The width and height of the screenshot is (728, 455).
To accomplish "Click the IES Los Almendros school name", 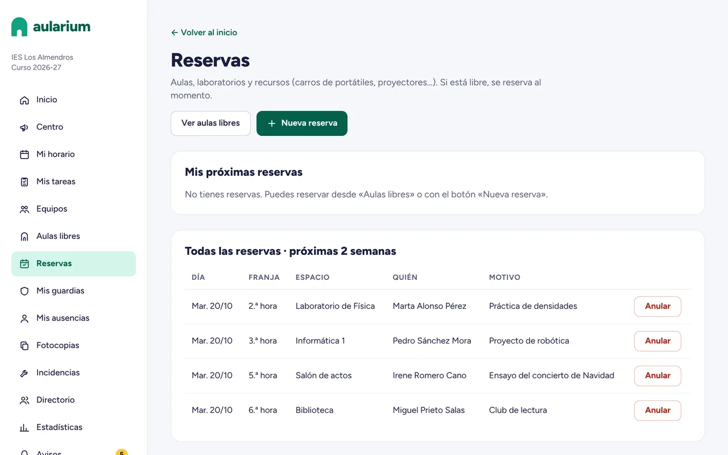I will [42, 57].
